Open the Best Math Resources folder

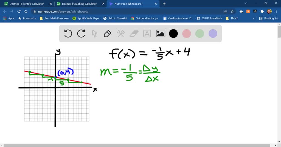(54, 18)
